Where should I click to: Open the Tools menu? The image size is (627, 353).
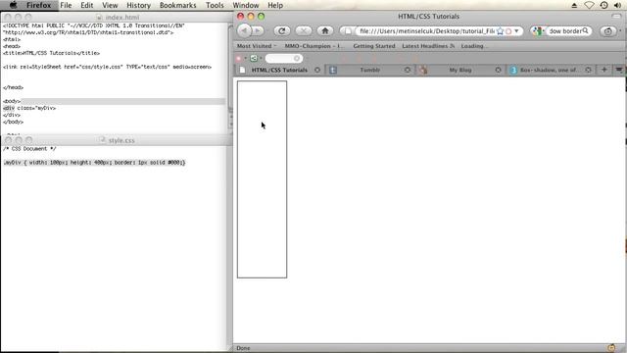[215, 5]
